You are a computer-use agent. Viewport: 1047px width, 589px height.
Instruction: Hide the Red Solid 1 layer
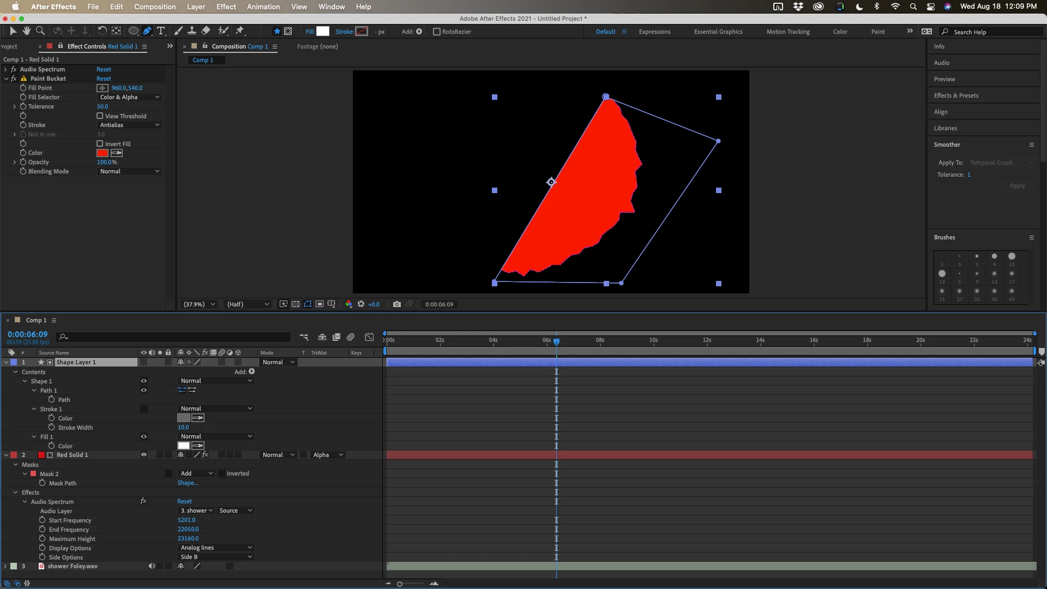[x=144, y=455]
